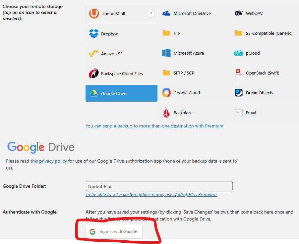
Task: Click the Google Drive Folder input field
Action: click(159, 186)
